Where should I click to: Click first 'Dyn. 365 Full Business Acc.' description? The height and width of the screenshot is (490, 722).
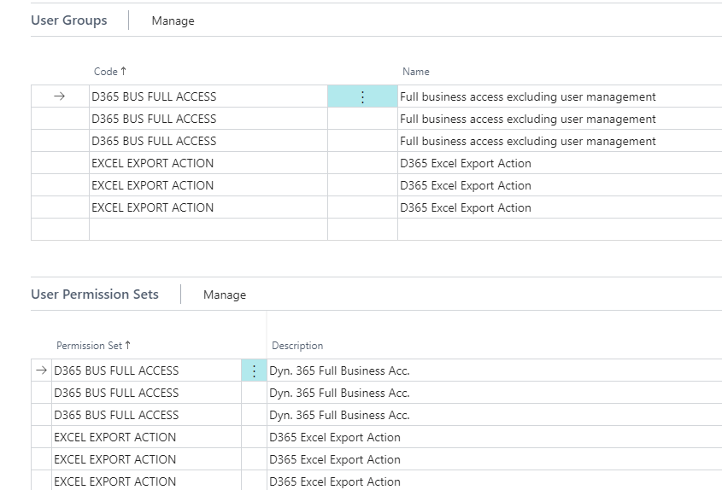(339, 370)
